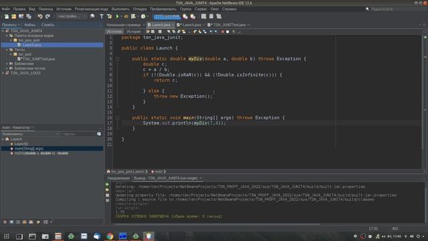Click the Build Project hammer icon

tap(102, 16)
